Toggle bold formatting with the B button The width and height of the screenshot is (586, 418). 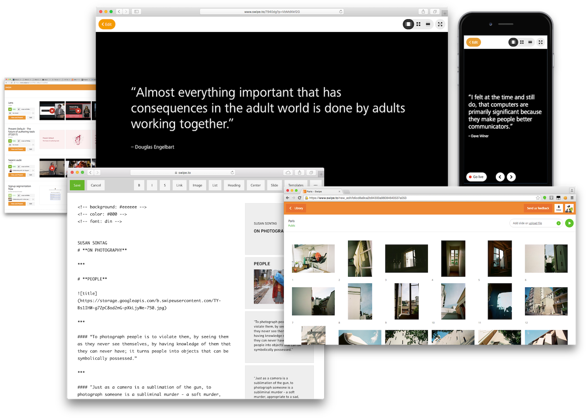click(139, 185)
